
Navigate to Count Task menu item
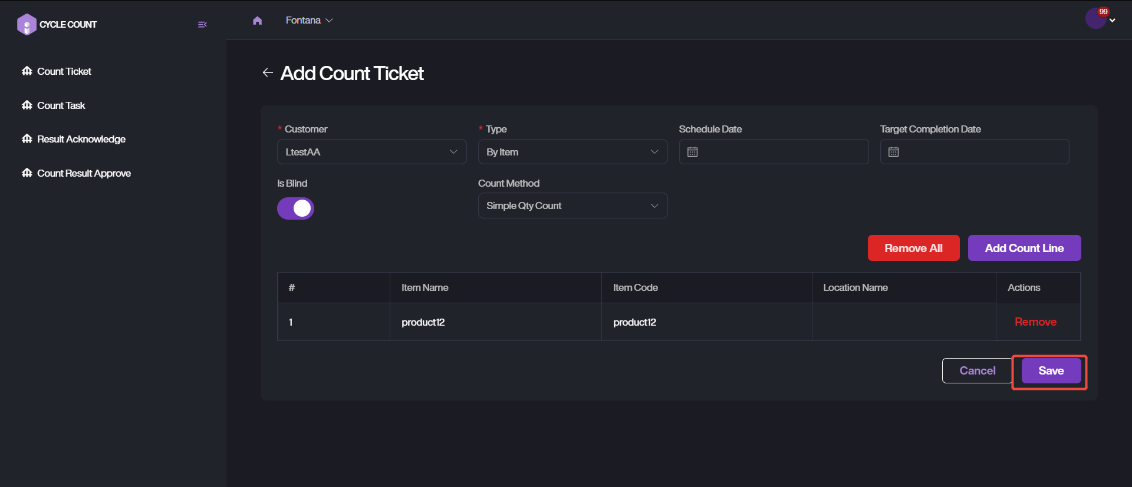point(61,105)
